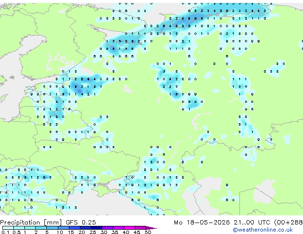The height and width of the screenshot is (234, 303).
Task: Click the legend arrow tip beyond 50 mm
Action: pyautogui.click(x=152, y=228)
